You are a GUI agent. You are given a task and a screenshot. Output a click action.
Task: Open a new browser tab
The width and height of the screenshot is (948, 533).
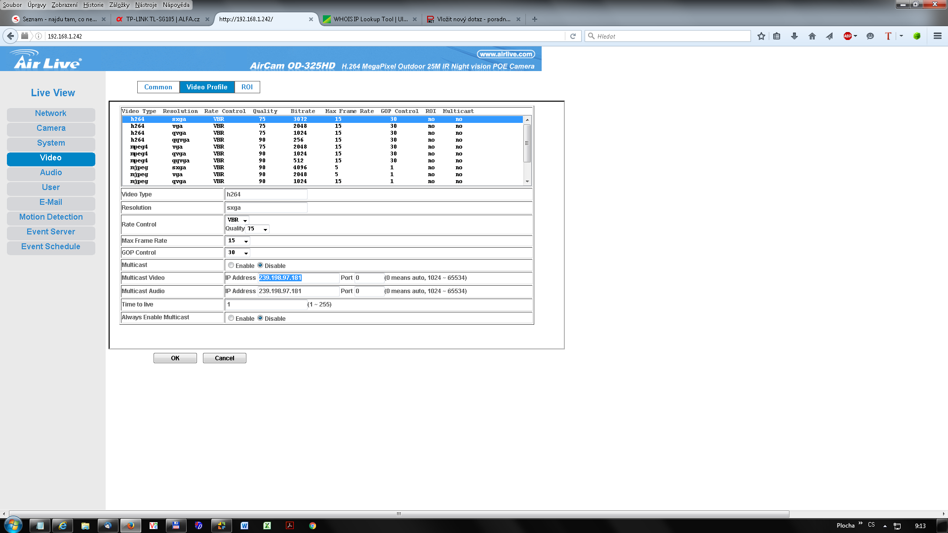pos(534,19)
